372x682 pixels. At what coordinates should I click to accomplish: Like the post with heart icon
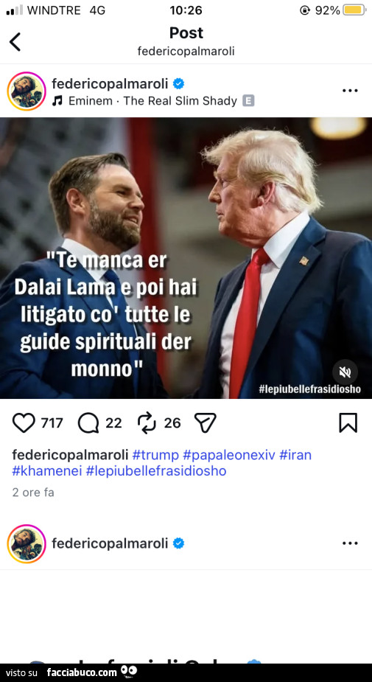coord(24,422)
